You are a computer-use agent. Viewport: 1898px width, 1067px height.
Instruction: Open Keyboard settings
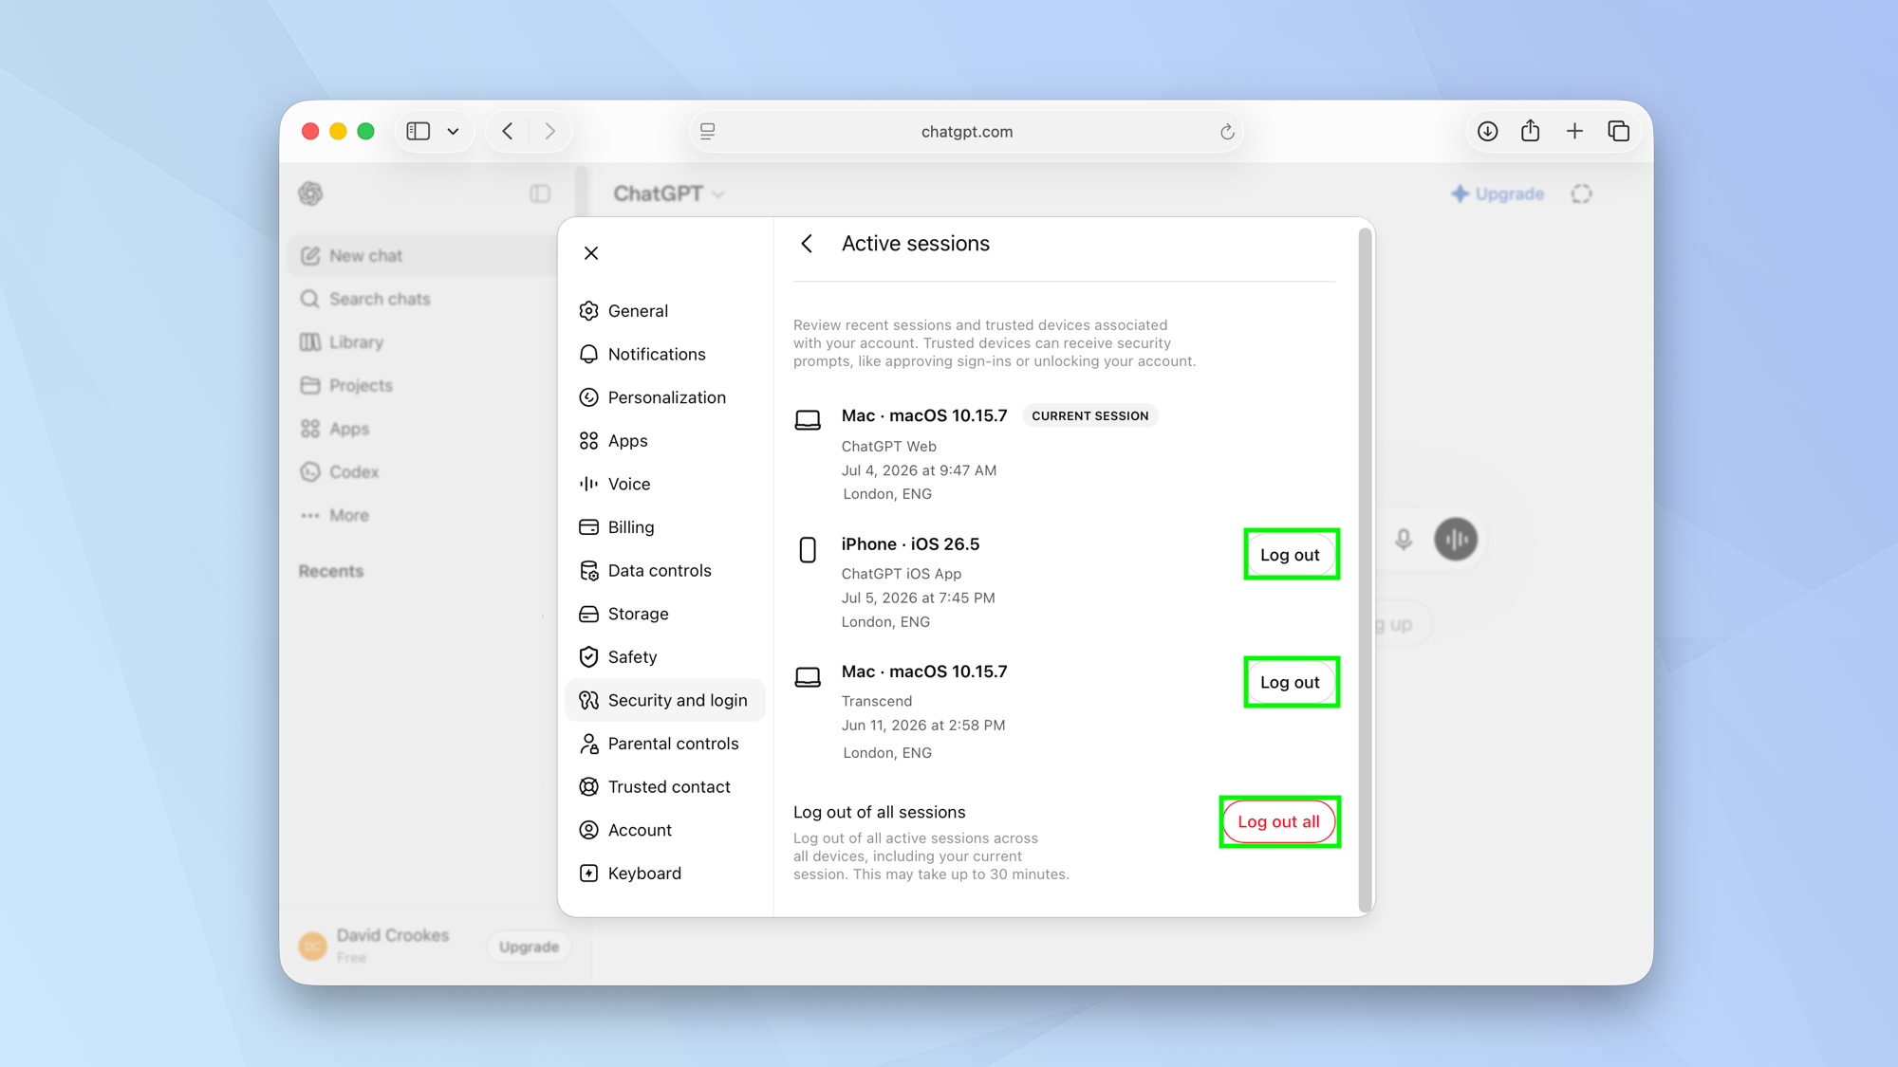pos(664,874)
